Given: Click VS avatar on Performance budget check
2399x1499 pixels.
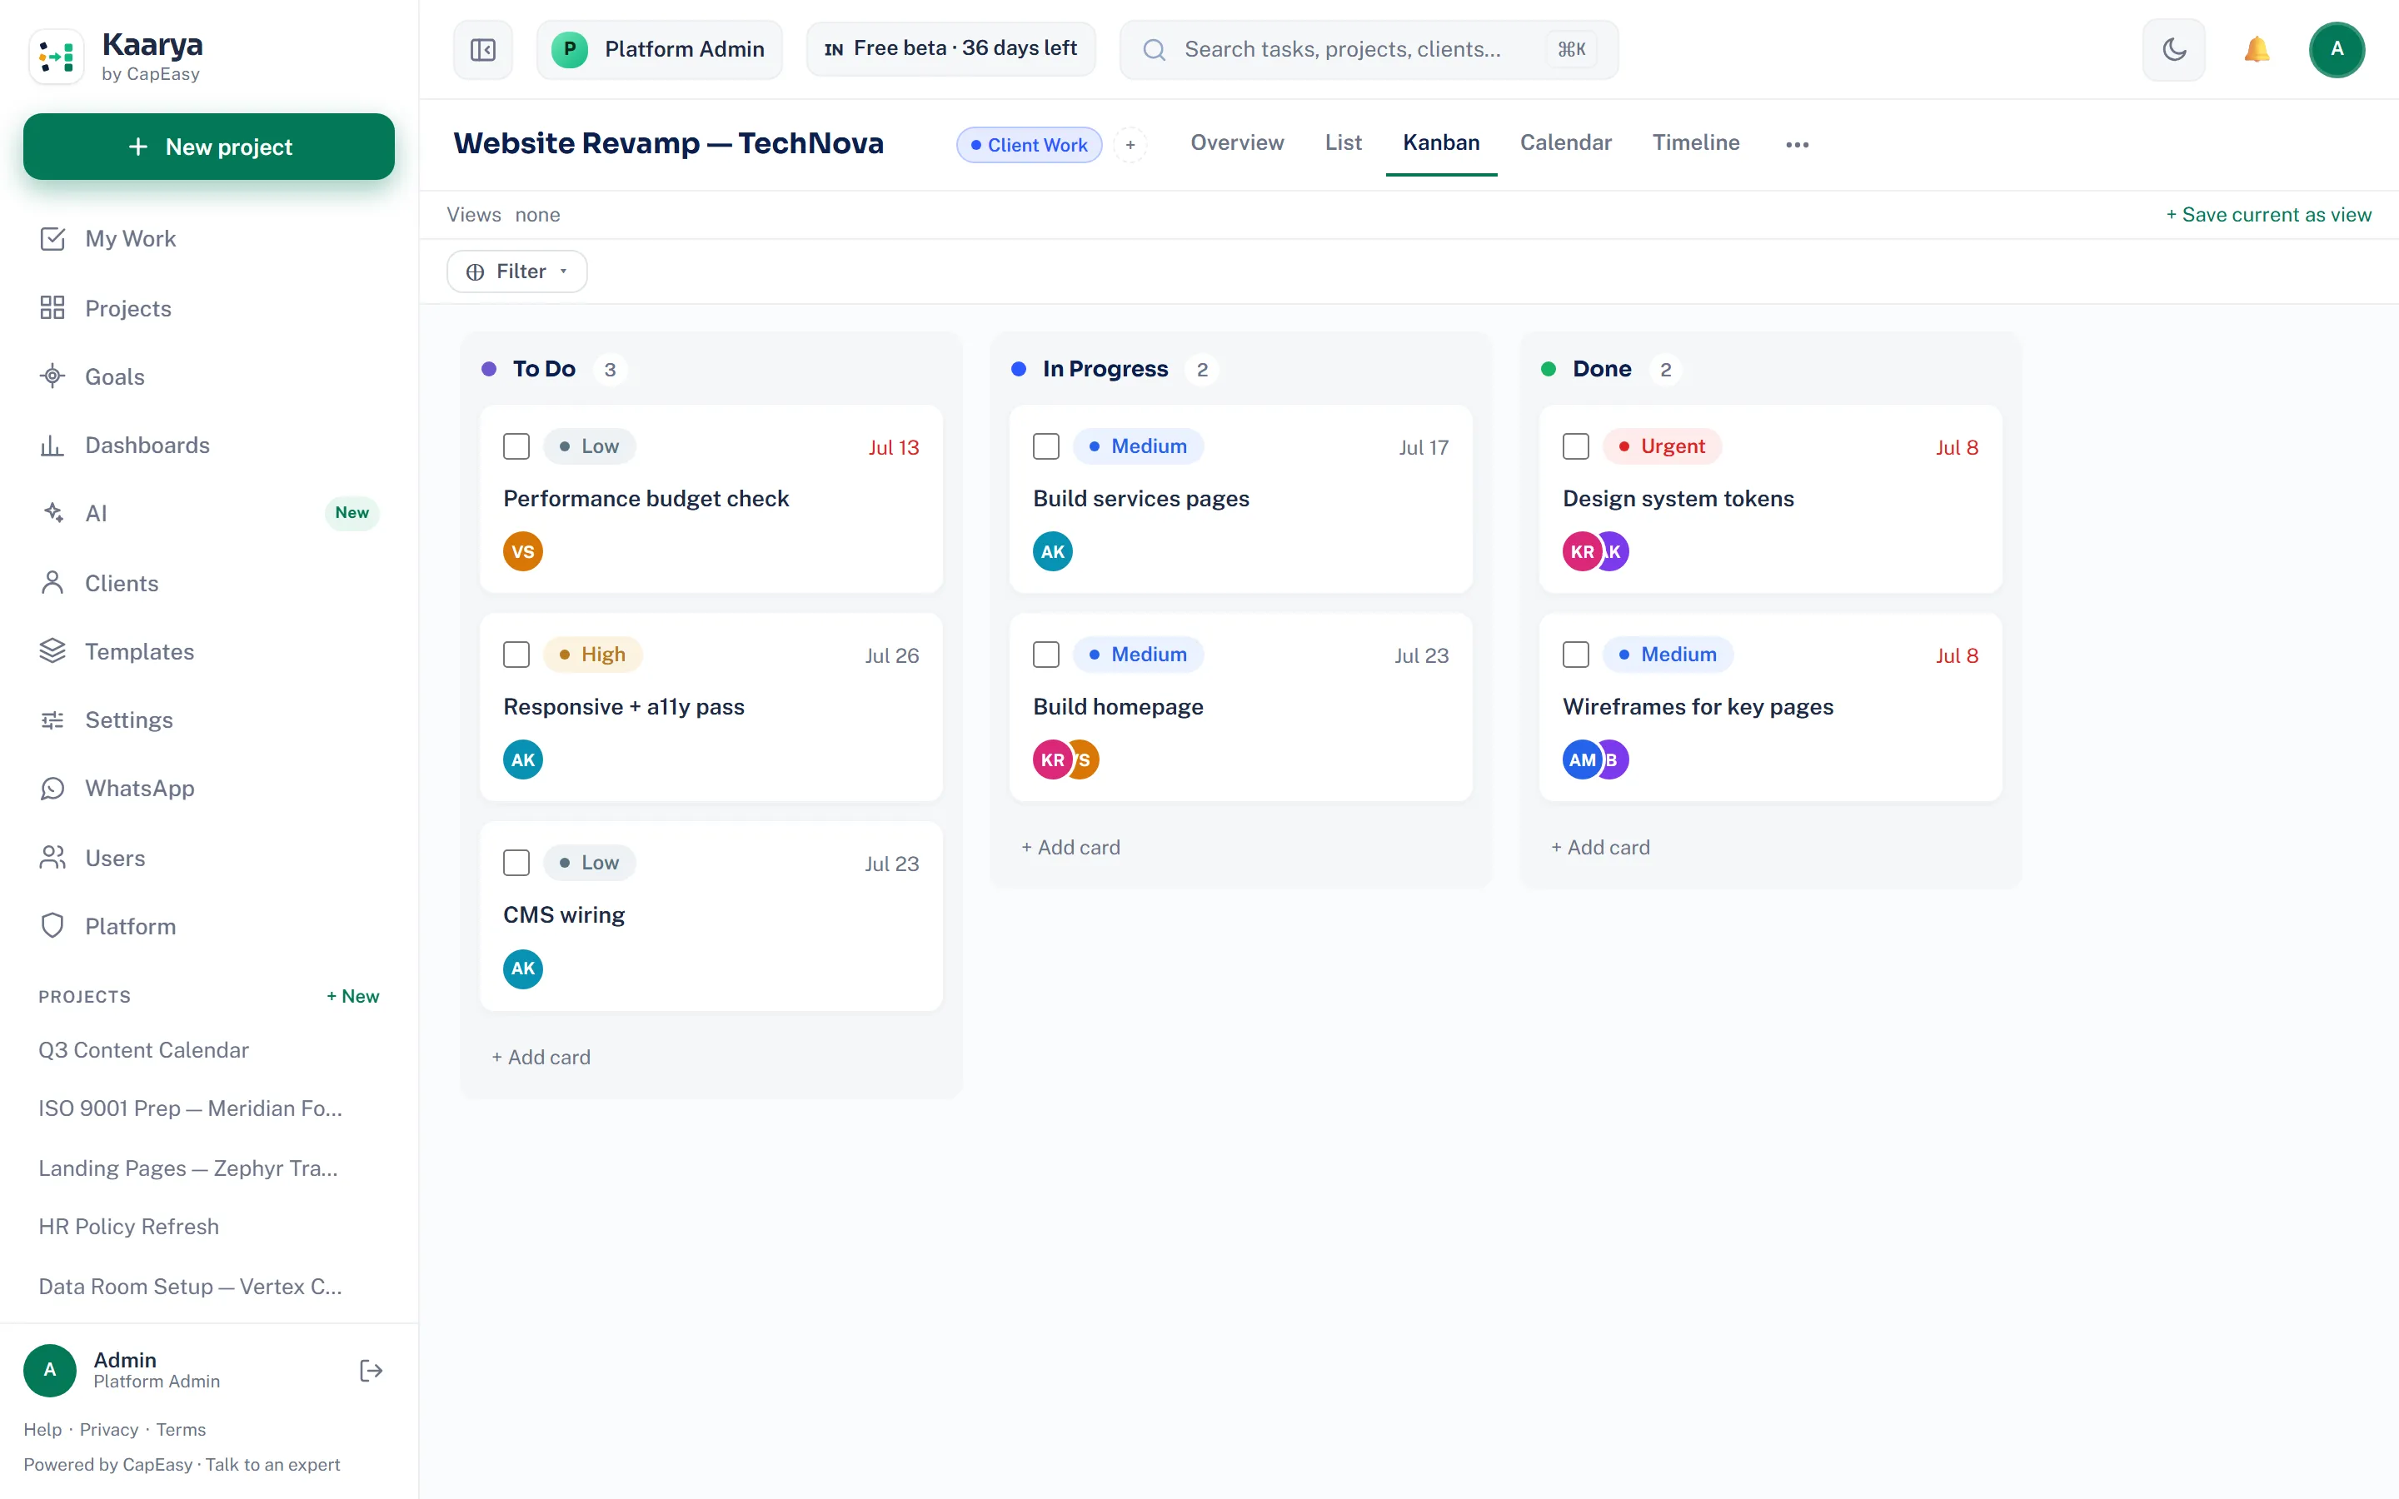Looking at the screenshot, I should pyautogui.click(x=522, y=551).
